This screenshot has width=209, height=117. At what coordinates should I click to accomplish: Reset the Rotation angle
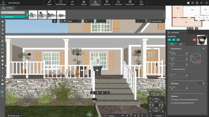coord(204,83)
